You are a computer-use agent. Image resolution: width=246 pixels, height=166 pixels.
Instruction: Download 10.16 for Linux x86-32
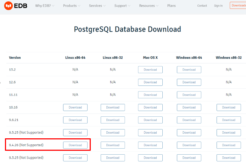113,107
